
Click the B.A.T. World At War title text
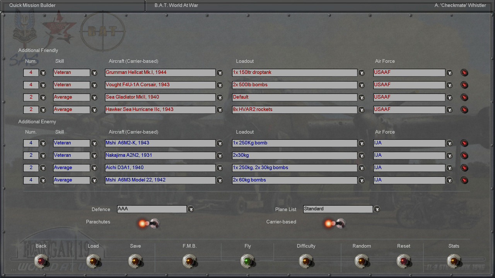tap(176, 5)
